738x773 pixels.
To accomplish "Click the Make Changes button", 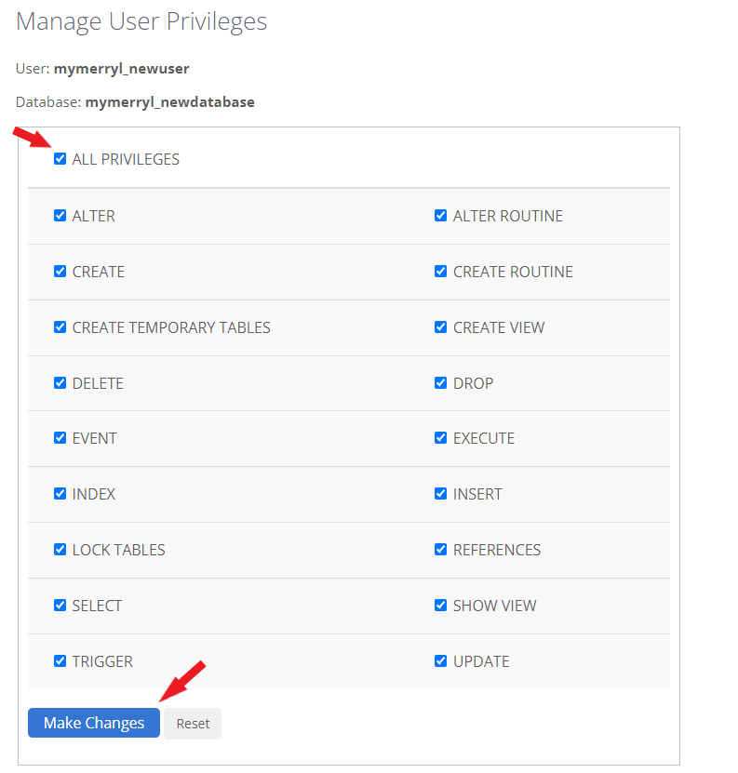I will coord(94,723).
